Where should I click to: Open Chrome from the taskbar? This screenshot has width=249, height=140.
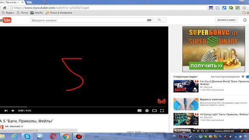pyautogui.click(x=66, y=136)
